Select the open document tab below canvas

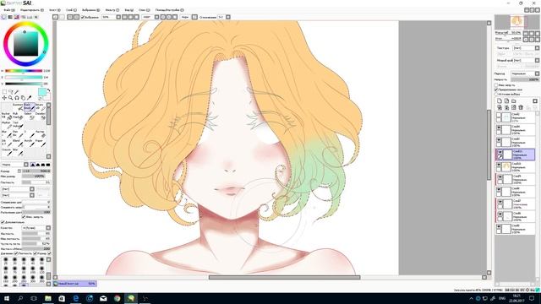pyautogui.click(x=75, y=284)
